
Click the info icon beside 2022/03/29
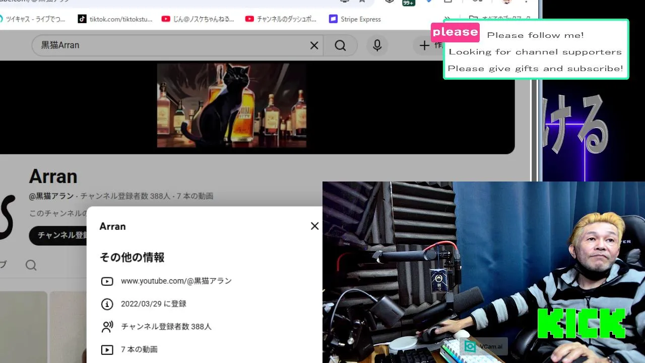[x=107, y=304]
